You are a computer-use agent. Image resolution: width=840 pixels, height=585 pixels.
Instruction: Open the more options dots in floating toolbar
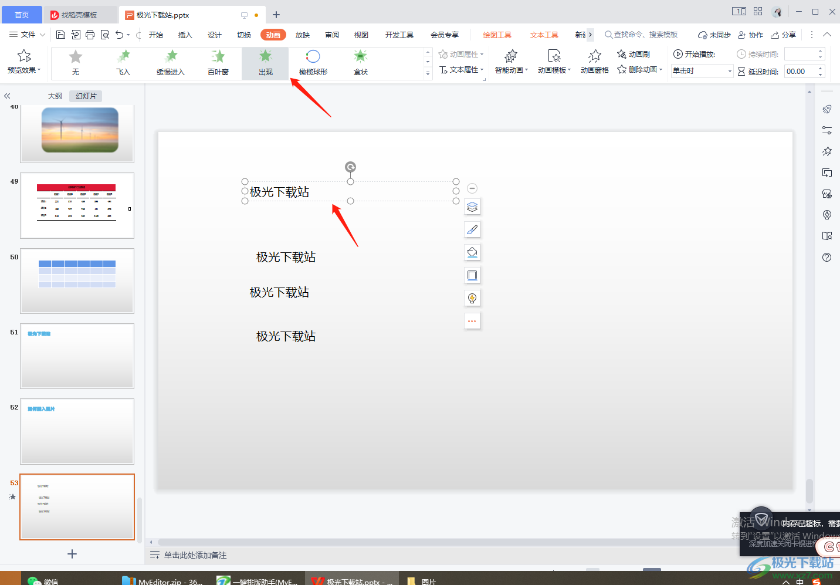tap(472, 321)
